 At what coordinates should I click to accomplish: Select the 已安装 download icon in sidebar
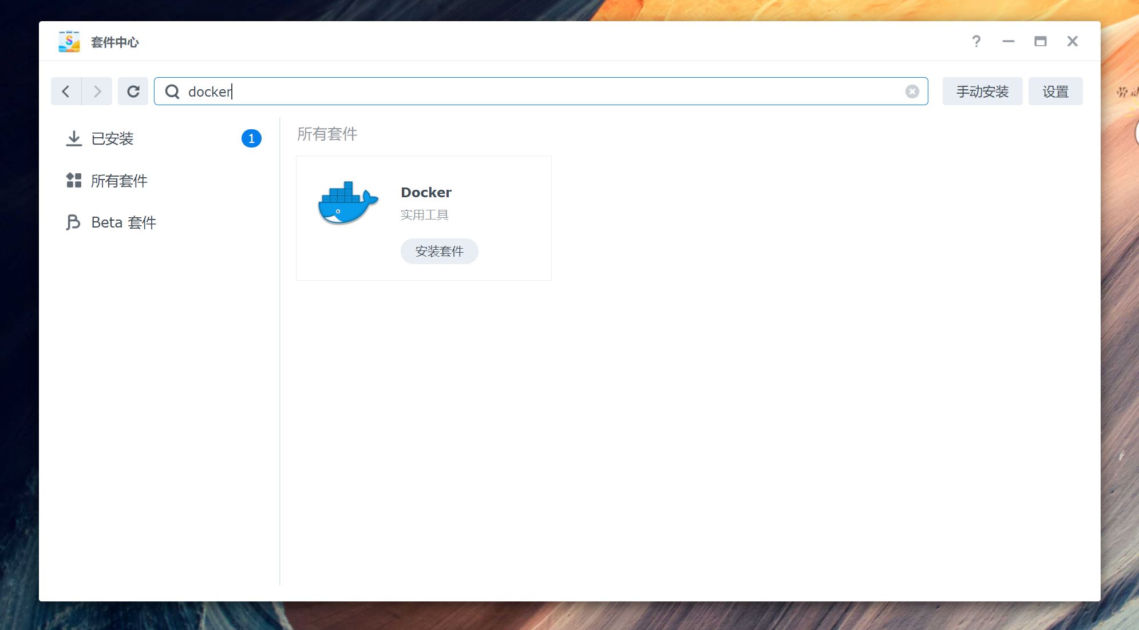(74, 138)
